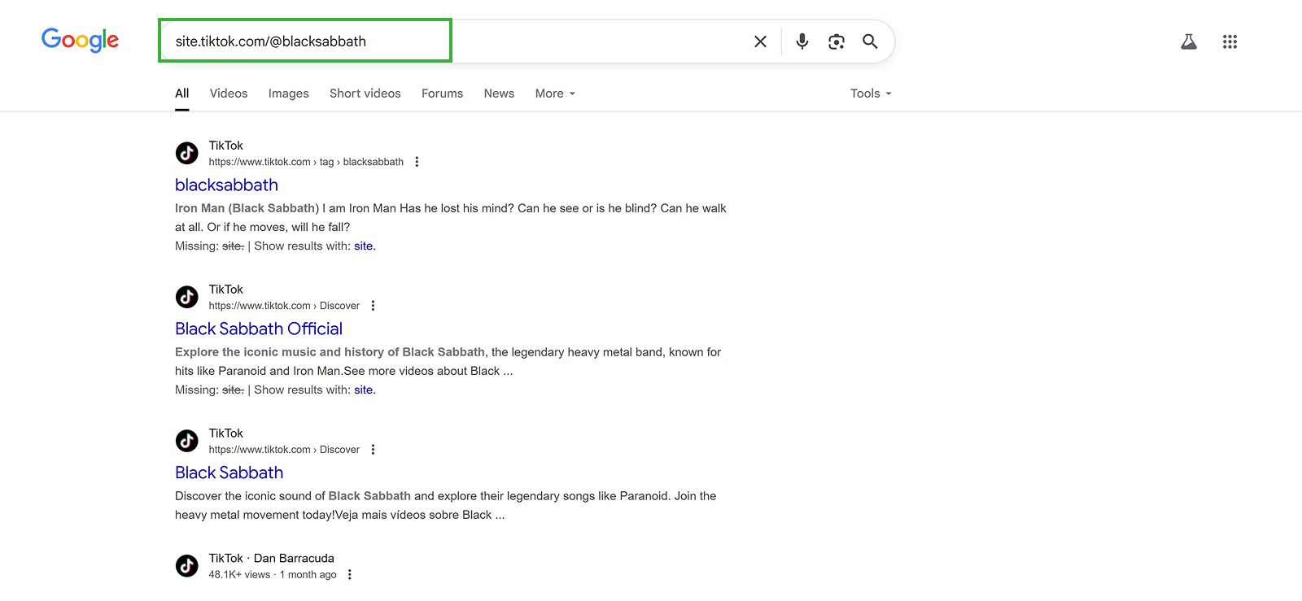
Task: Open the blacksabbath tag result link
Action: pos(226,185)
